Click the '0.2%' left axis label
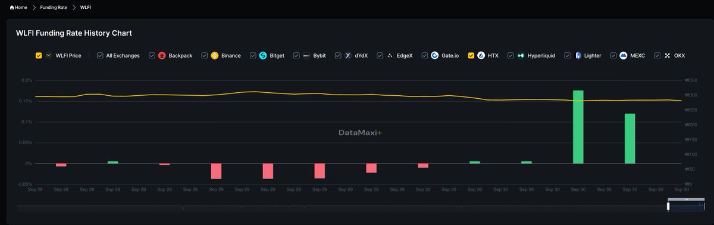 click(26, 80)
